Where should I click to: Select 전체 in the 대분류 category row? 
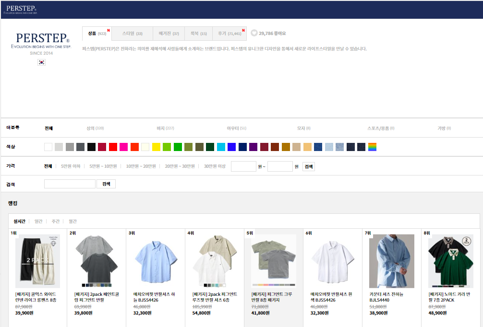tap(48, 128)
